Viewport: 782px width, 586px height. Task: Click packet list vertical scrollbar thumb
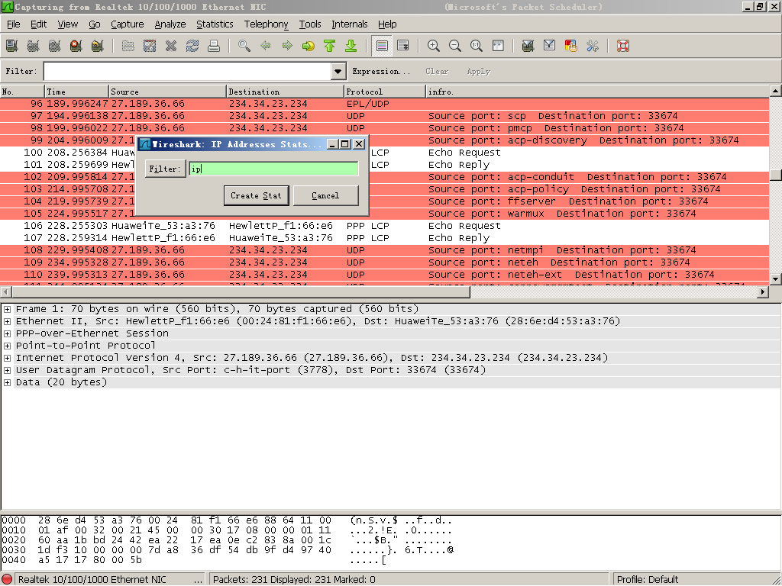[x=776, y=175]
